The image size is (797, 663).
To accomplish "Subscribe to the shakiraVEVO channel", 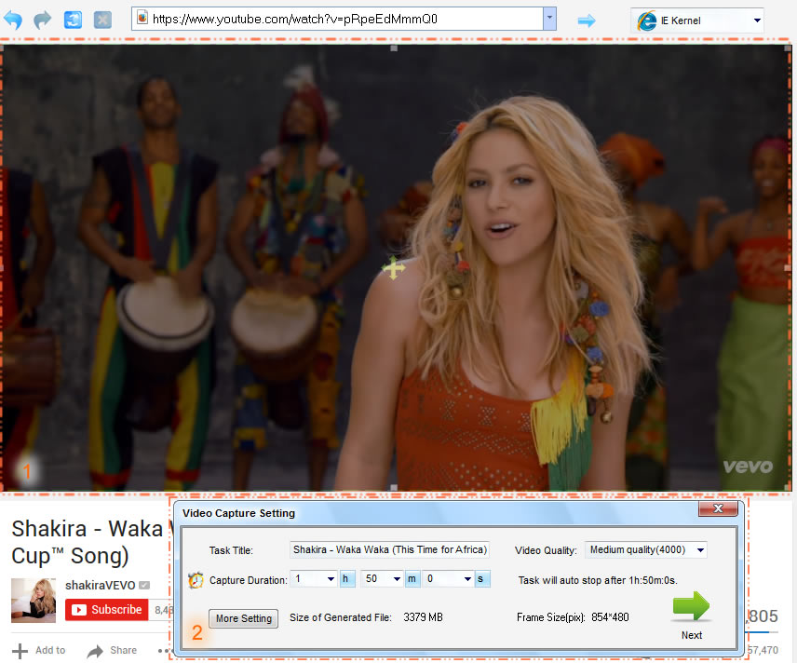I will pos(107,610).
